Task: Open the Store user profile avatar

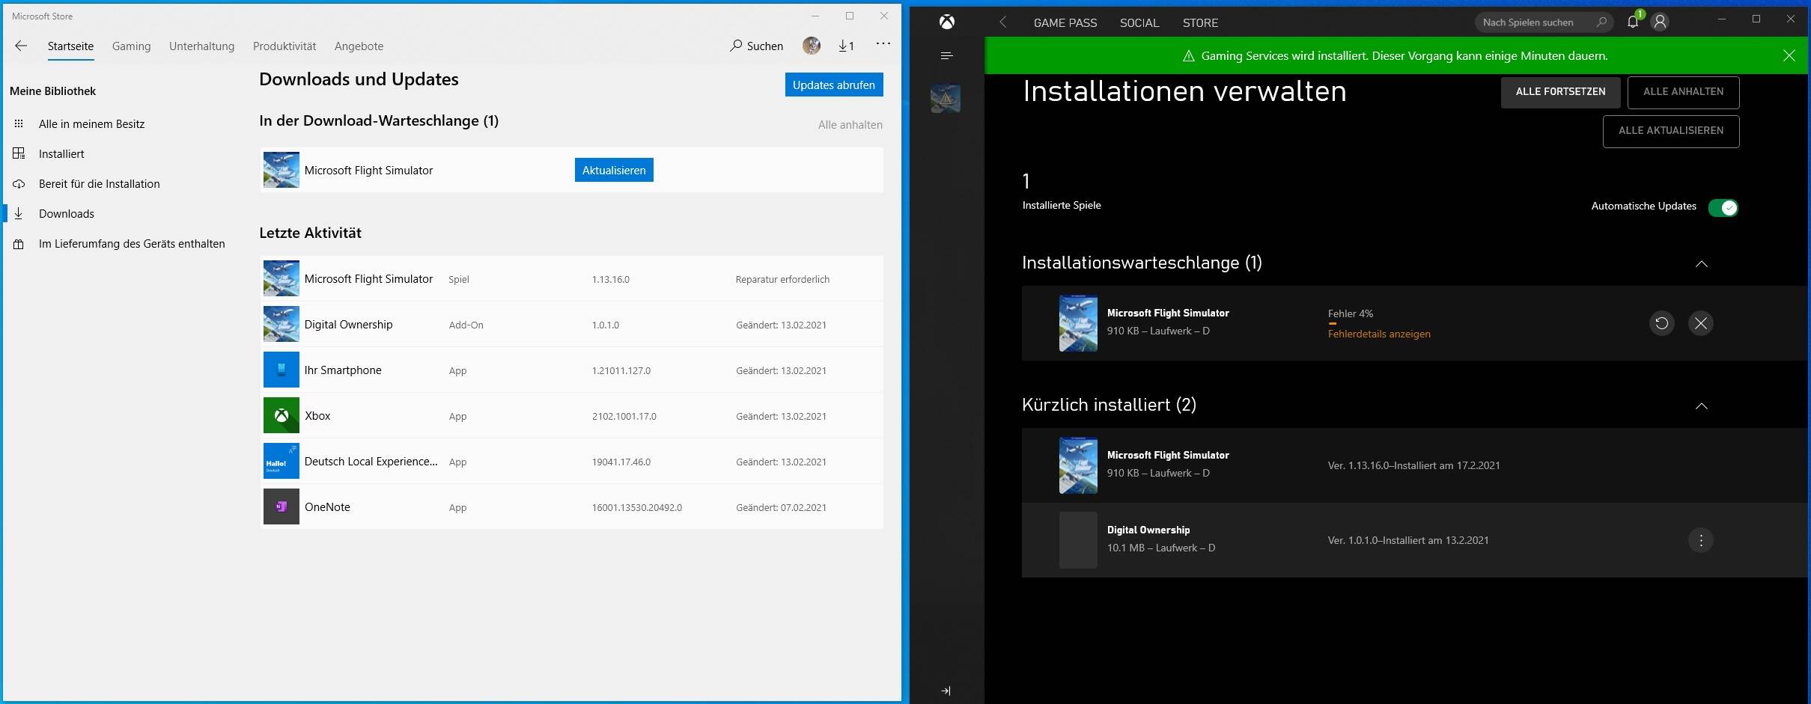Action: point(812,46)
